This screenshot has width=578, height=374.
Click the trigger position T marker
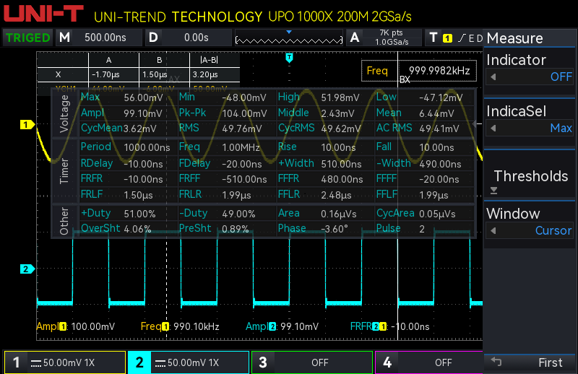(289, 57)
